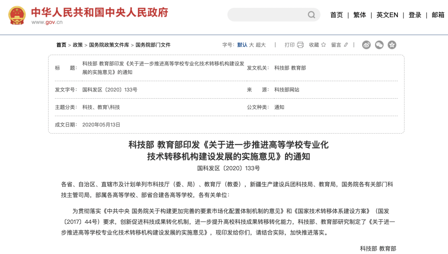Share to Weibo icon

tap(366, 45)
